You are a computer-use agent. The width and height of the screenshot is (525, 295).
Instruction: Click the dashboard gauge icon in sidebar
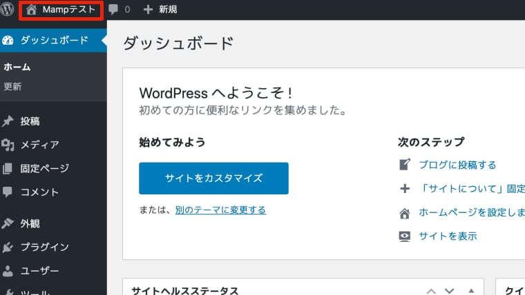[x=8, y=41]
